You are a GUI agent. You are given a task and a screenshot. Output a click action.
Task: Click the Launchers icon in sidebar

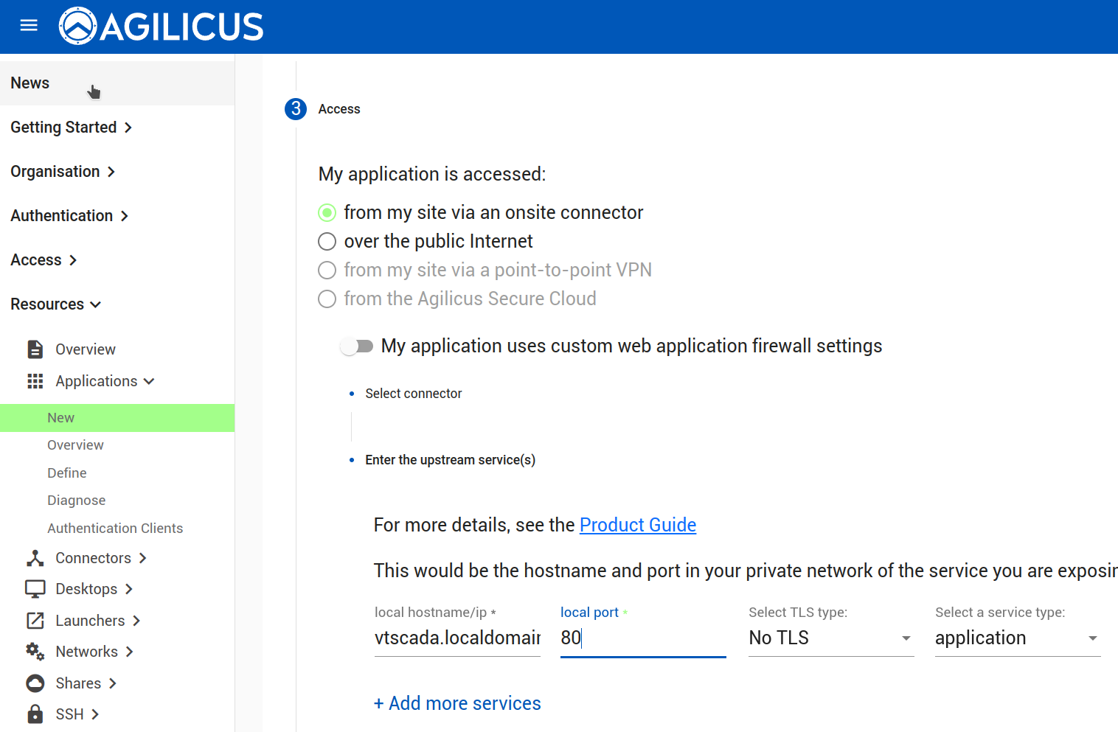tap(35, 621)
